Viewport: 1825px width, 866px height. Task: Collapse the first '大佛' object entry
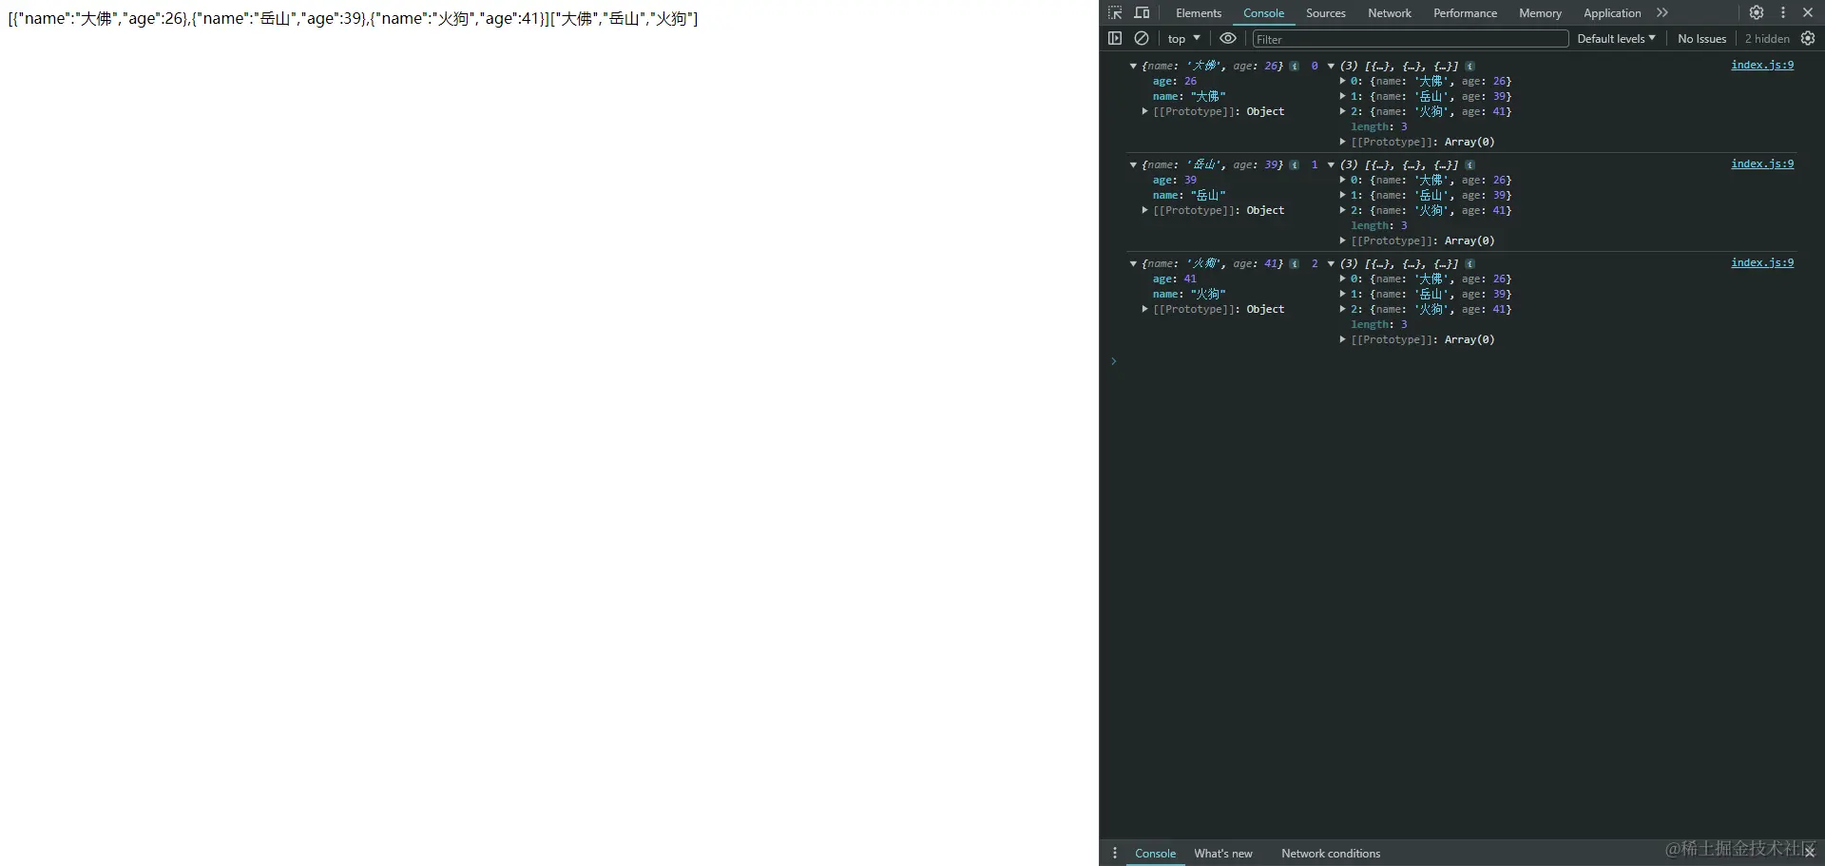click(x=1133, y=66)
